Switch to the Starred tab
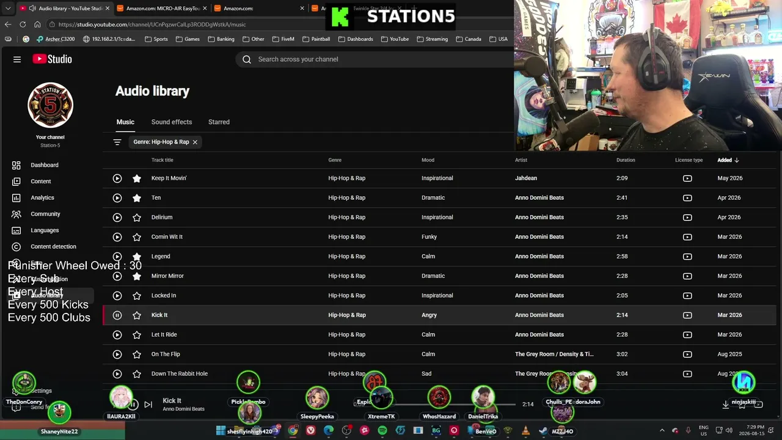This screenshot has height=440, width=782. [x=219, y=122]
